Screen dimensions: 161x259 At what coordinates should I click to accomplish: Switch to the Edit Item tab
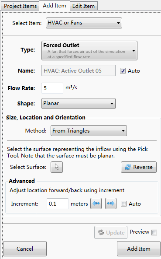(x=83, y=6)
